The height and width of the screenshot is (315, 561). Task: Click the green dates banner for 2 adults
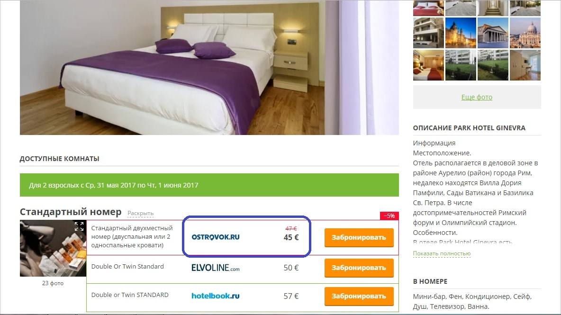[x=209, y=185]
